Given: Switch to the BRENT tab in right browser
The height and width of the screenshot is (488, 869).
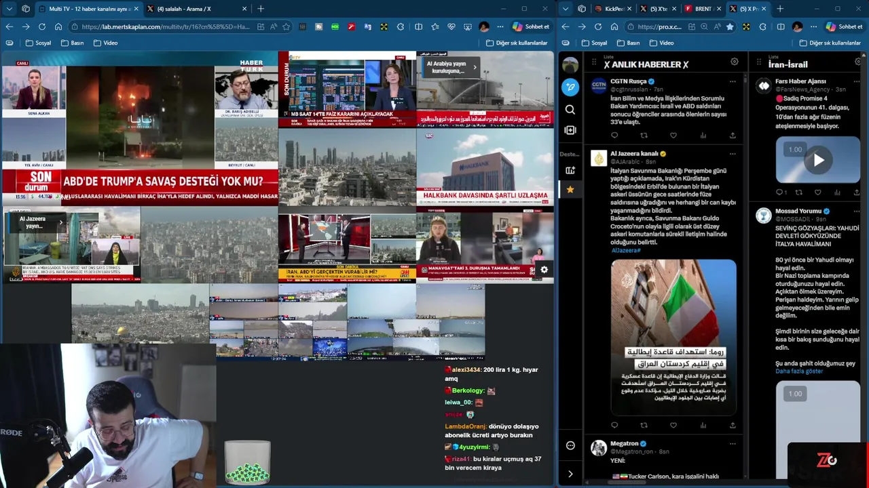Looking at the screenshot, I should [702, 9].
